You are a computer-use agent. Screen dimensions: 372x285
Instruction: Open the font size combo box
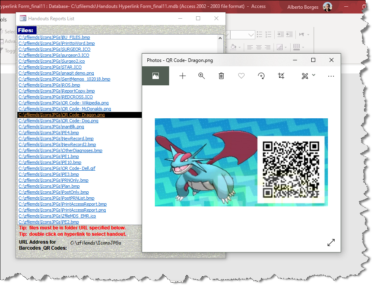click(243, 35)
